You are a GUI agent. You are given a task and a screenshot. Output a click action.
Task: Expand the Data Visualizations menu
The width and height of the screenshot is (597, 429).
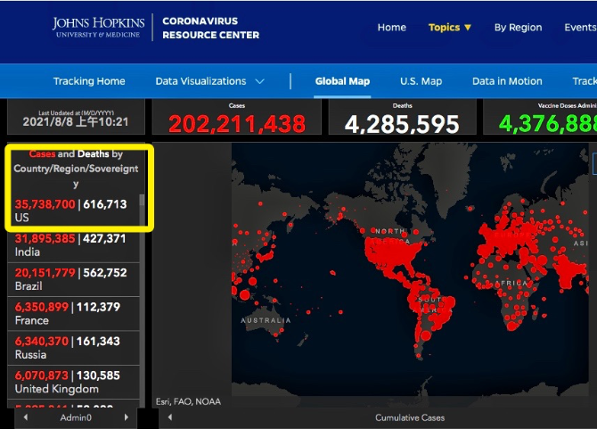pyautogui.click(x=210, y=81)
